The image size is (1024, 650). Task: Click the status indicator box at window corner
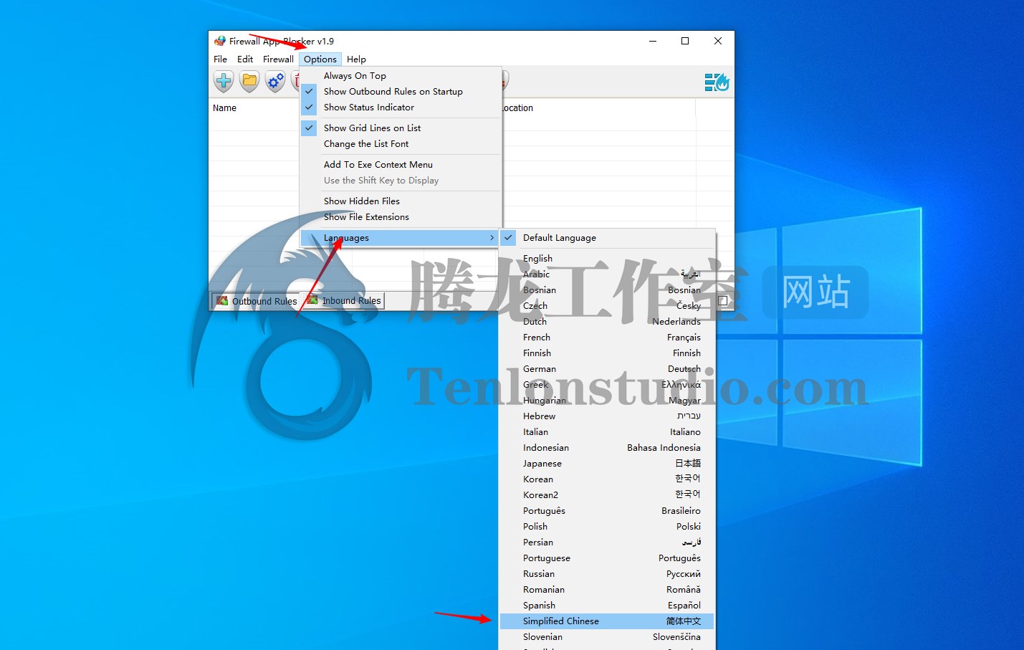point(723,301)
